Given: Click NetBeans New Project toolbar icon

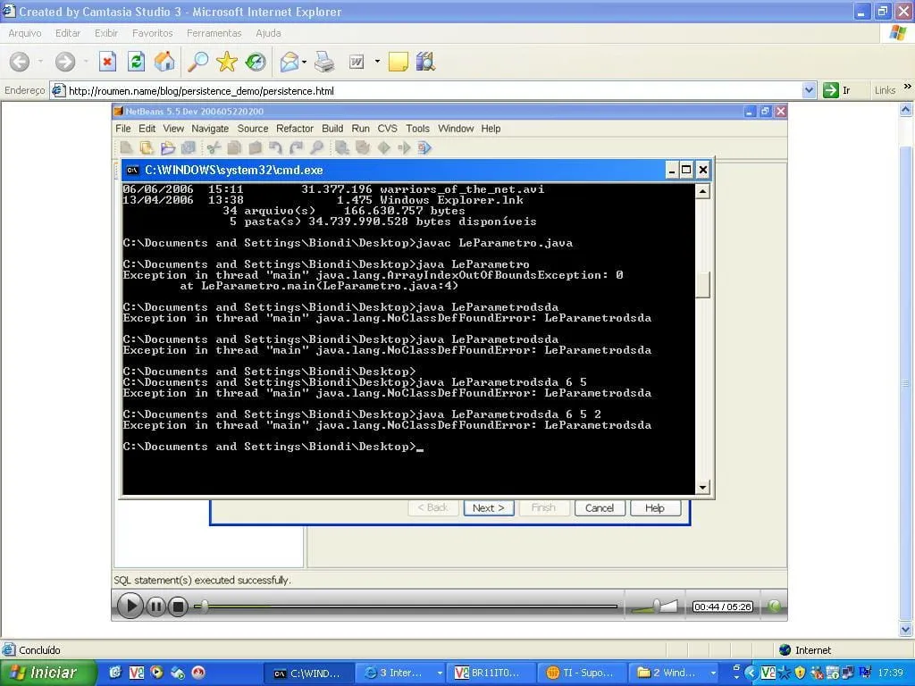Looking at the screenshot, I should coord(147,148).
